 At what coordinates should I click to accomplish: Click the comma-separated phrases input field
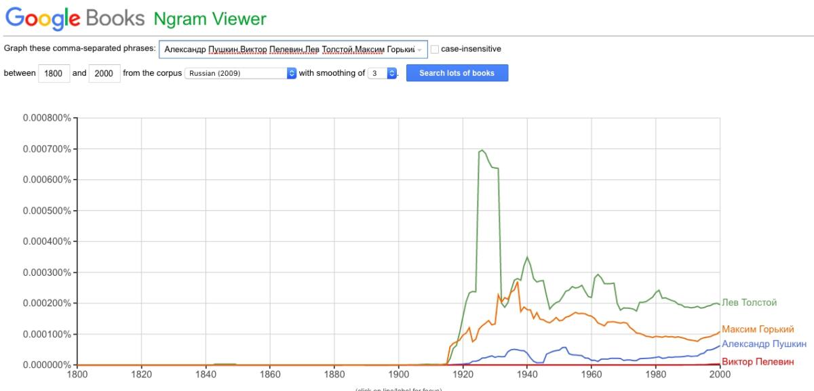pos(288,49)
